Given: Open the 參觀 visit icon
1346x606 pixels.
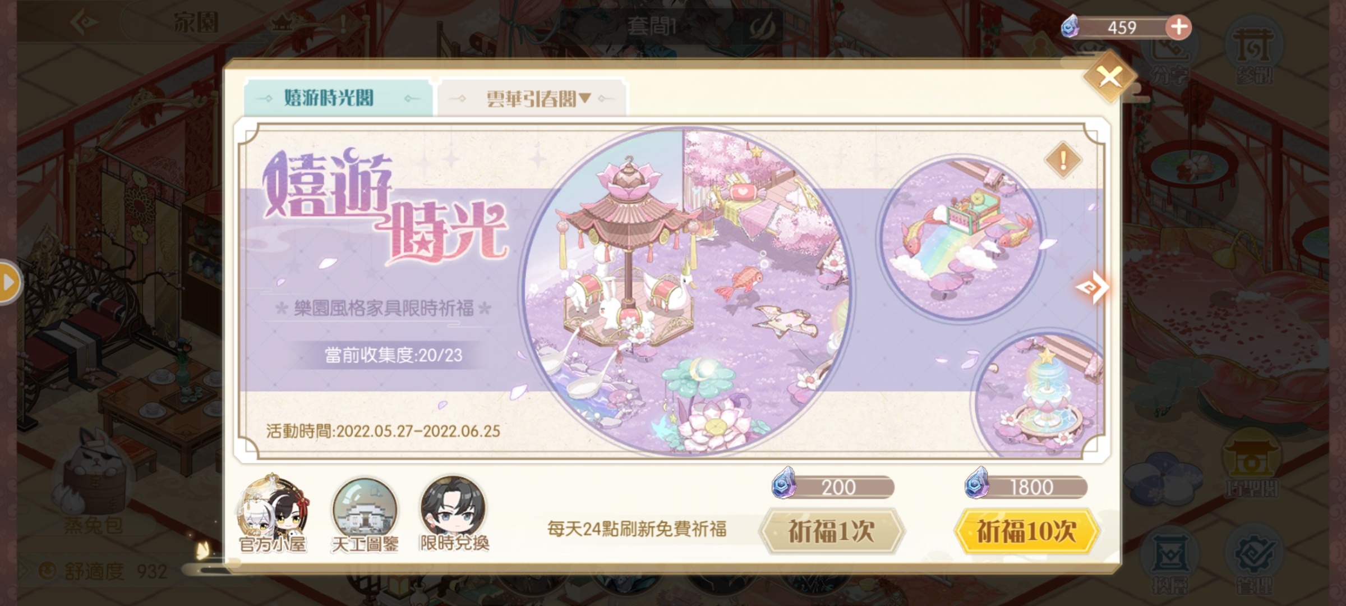Looking at the screenshot, I should coord(1255,56).
